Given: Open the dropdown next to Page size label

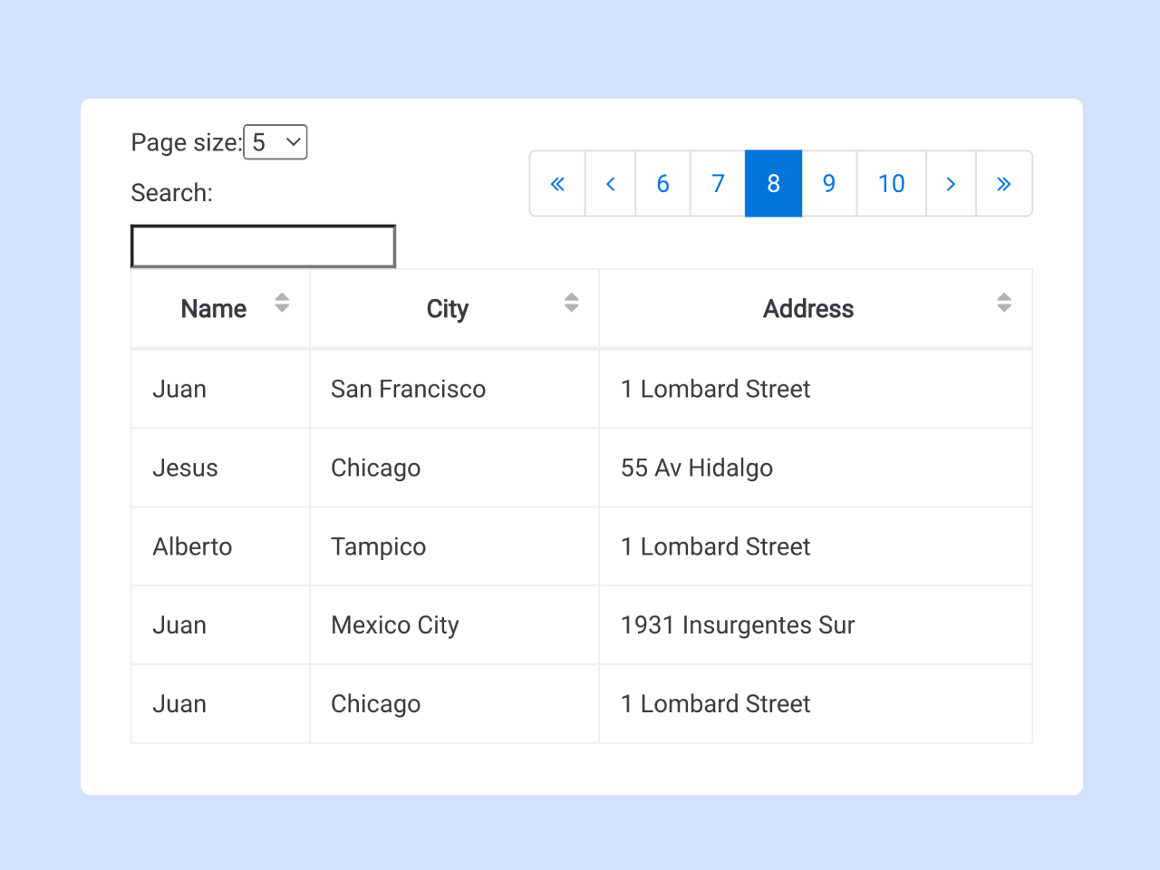Looking at the screenshot, I should pyautogui.click(x=275, y=141).
